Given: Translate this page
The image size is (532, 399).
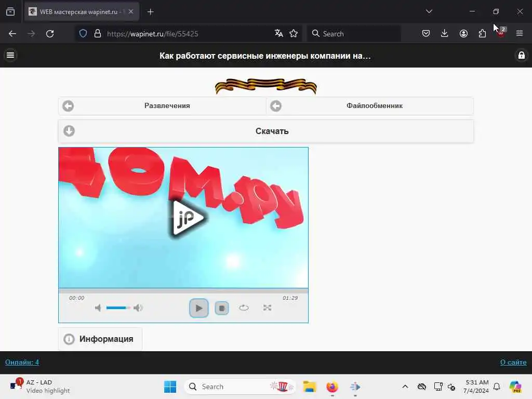Looking at the screenshot, I should pyautogui.click(x=279, y=34).
